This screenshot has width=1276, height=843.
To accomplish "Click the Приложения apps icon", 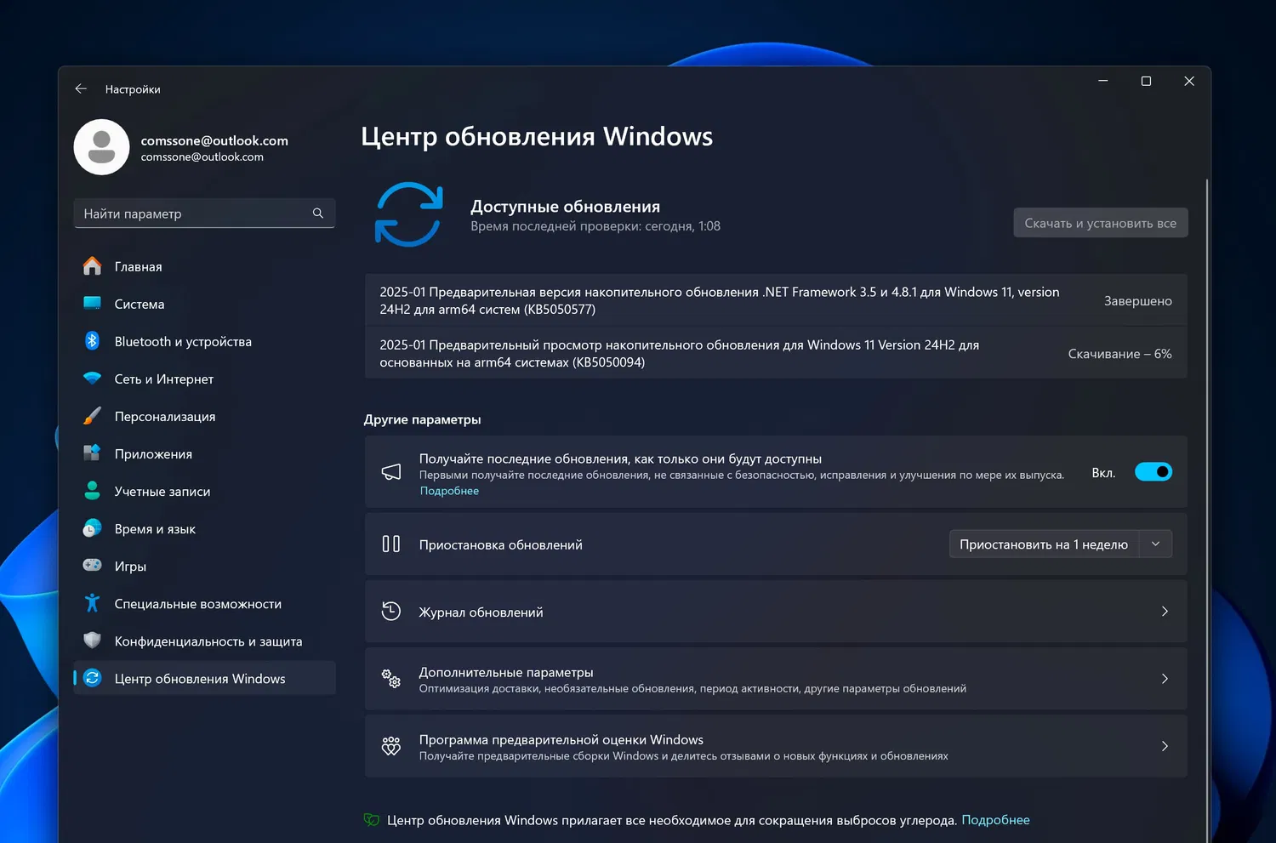I will 92,453.
